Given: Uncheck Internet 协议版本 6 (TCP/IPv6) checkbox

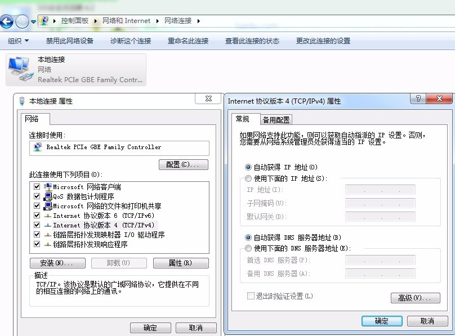Looking at the screenshot, I should [x=37, y=216].
